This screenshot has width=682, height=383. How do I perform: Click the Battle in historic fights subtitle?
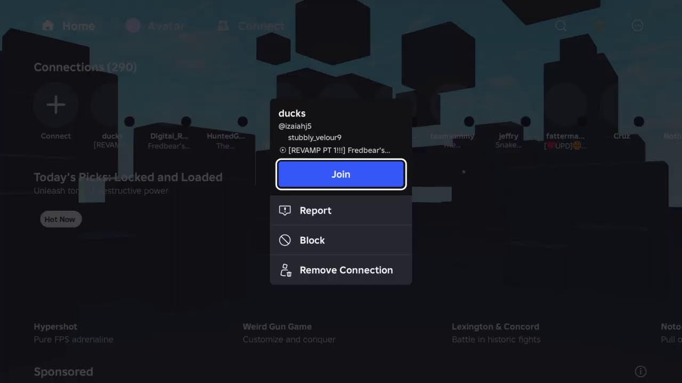(496, 339)
